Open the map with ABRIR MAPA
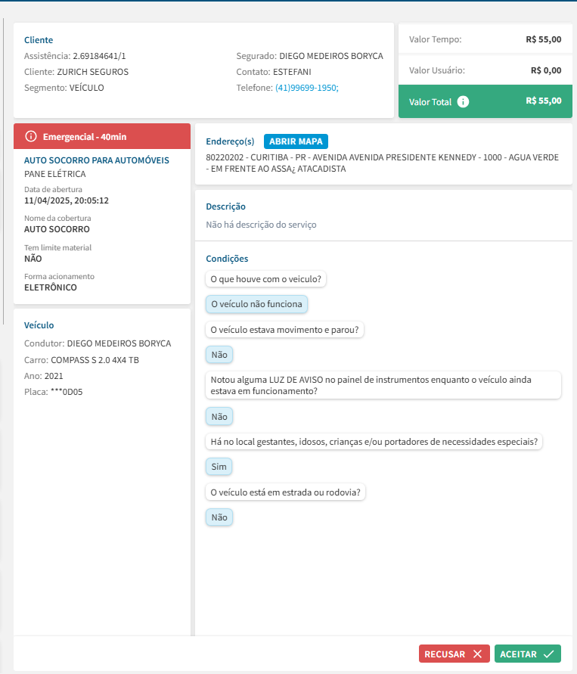Image resolution: width=577 pixels, height=674 pixels. [296, 141]
